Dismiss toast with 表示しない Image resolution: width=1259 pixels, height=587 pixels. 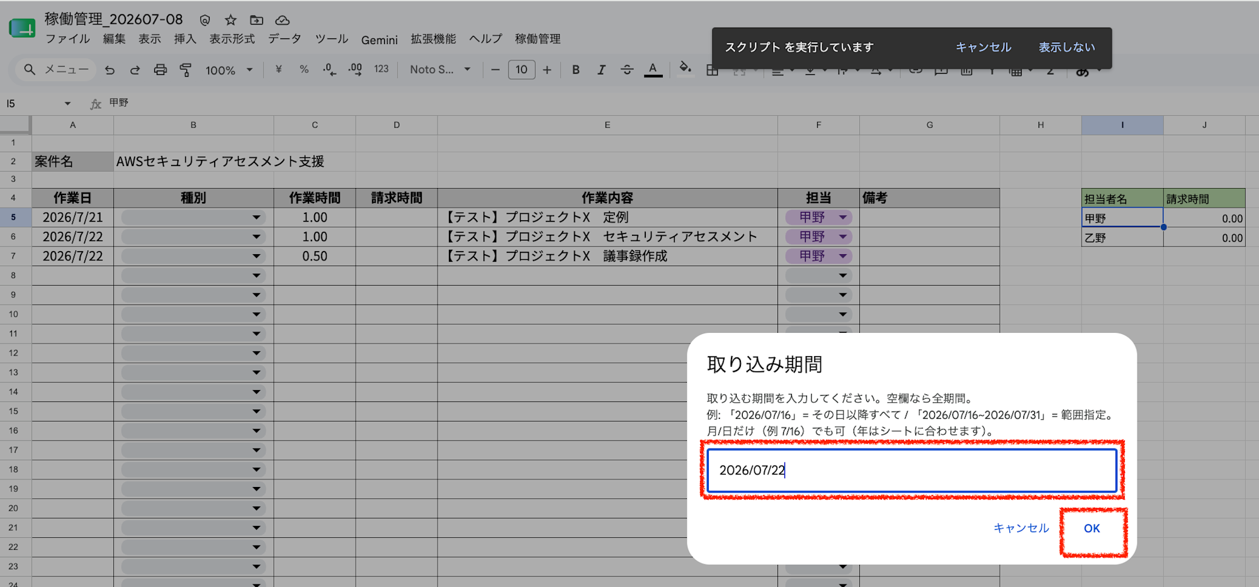coord(1066,47)
